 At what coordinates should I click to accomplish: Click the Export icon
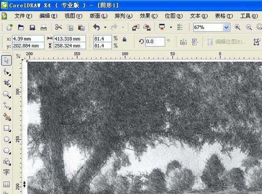click(x=147, y=27)
